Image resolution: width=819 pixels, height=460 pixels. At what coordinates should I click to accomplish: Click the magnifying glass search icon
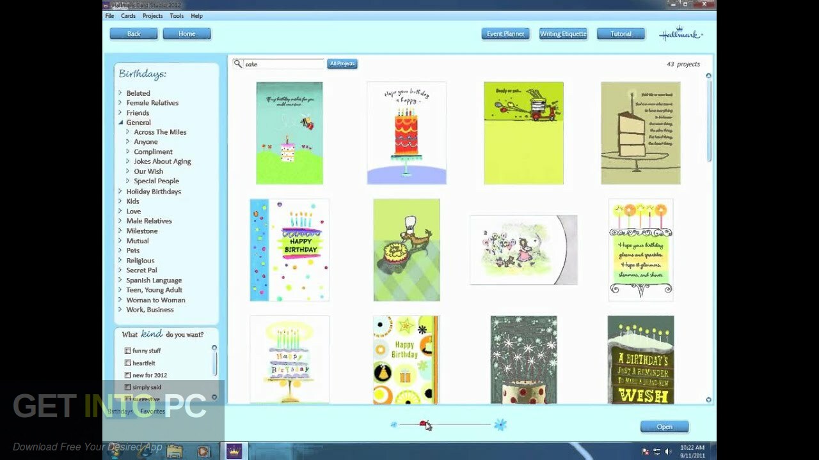pos(238,64)
